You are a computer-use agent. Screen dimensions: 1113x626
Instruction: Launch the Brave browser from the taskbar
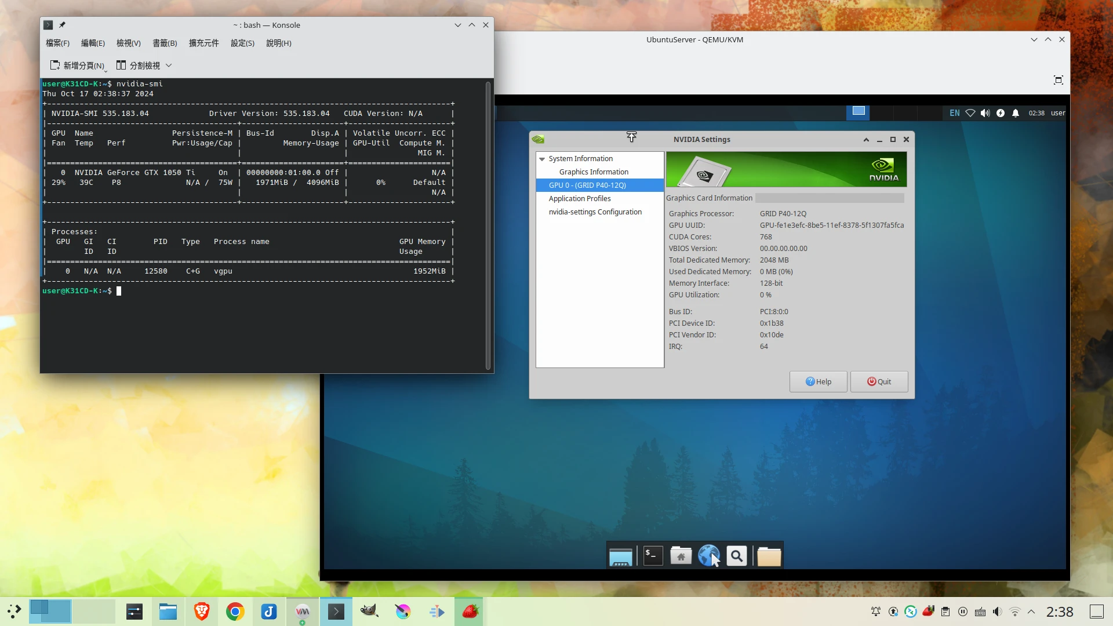click(201, 612)
